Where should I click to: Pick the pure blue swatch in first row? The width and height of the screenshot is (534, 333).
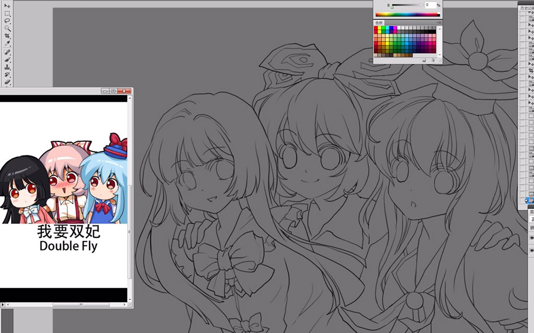point(391,28)
